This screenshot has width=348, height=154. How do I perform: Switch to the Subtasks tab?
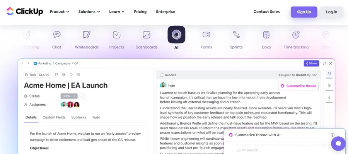pyautogui.click(x=78, y=117)
